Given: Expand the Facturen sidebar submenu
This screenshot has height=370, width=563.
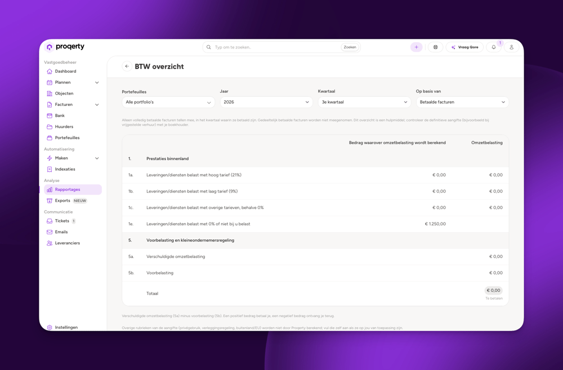Looking at the screenshot, I should [97, 105].
